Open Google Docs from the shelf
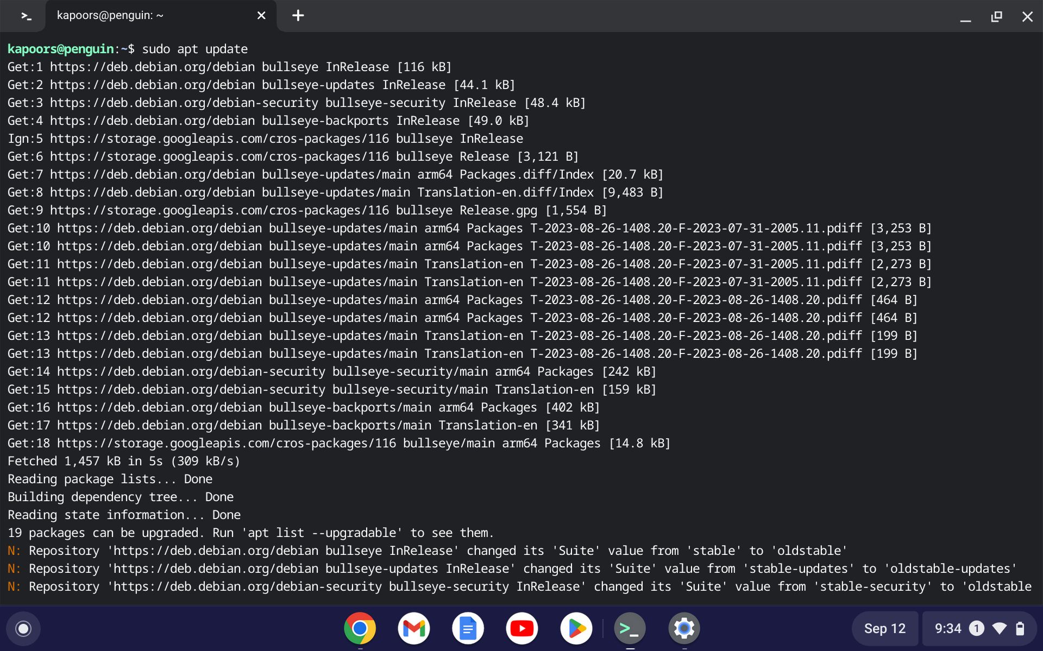 point(468,628)
